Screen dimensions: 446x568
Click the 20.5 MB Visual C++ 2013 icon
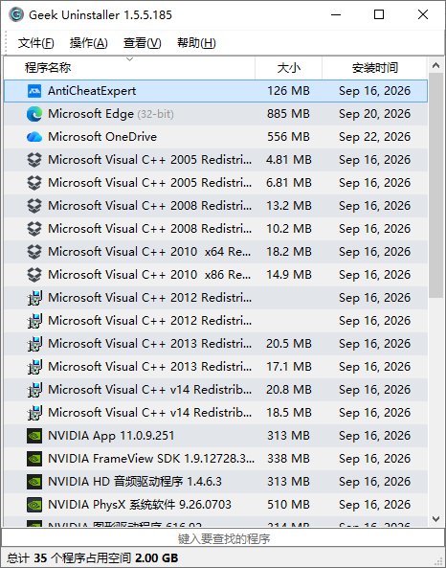(34, 344)
